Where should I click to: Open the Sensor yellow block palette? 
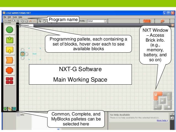tap(10, 50)
